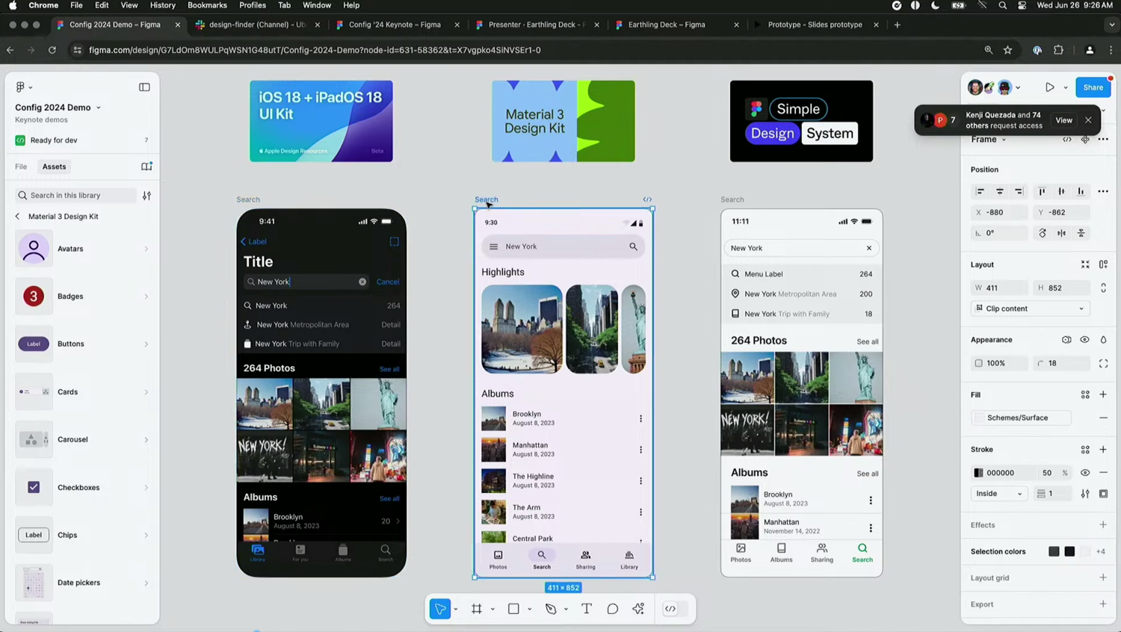Click View on access request notification
Screen dimensions: 1121x632
(1063, 120)
